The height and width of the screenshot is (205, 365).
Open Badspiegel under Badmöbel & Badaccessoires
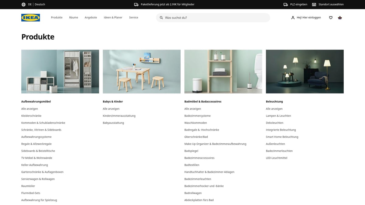coord(191,151)
